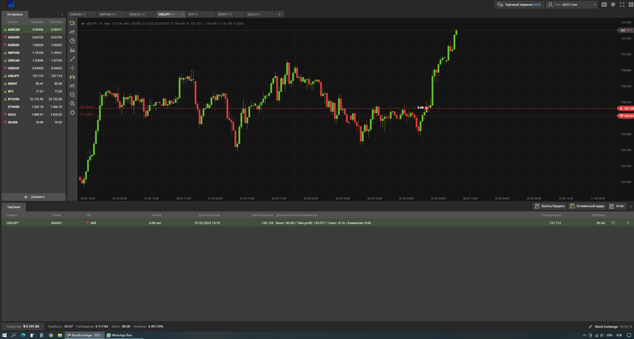Select the SILVER quote row

(34, 122)
